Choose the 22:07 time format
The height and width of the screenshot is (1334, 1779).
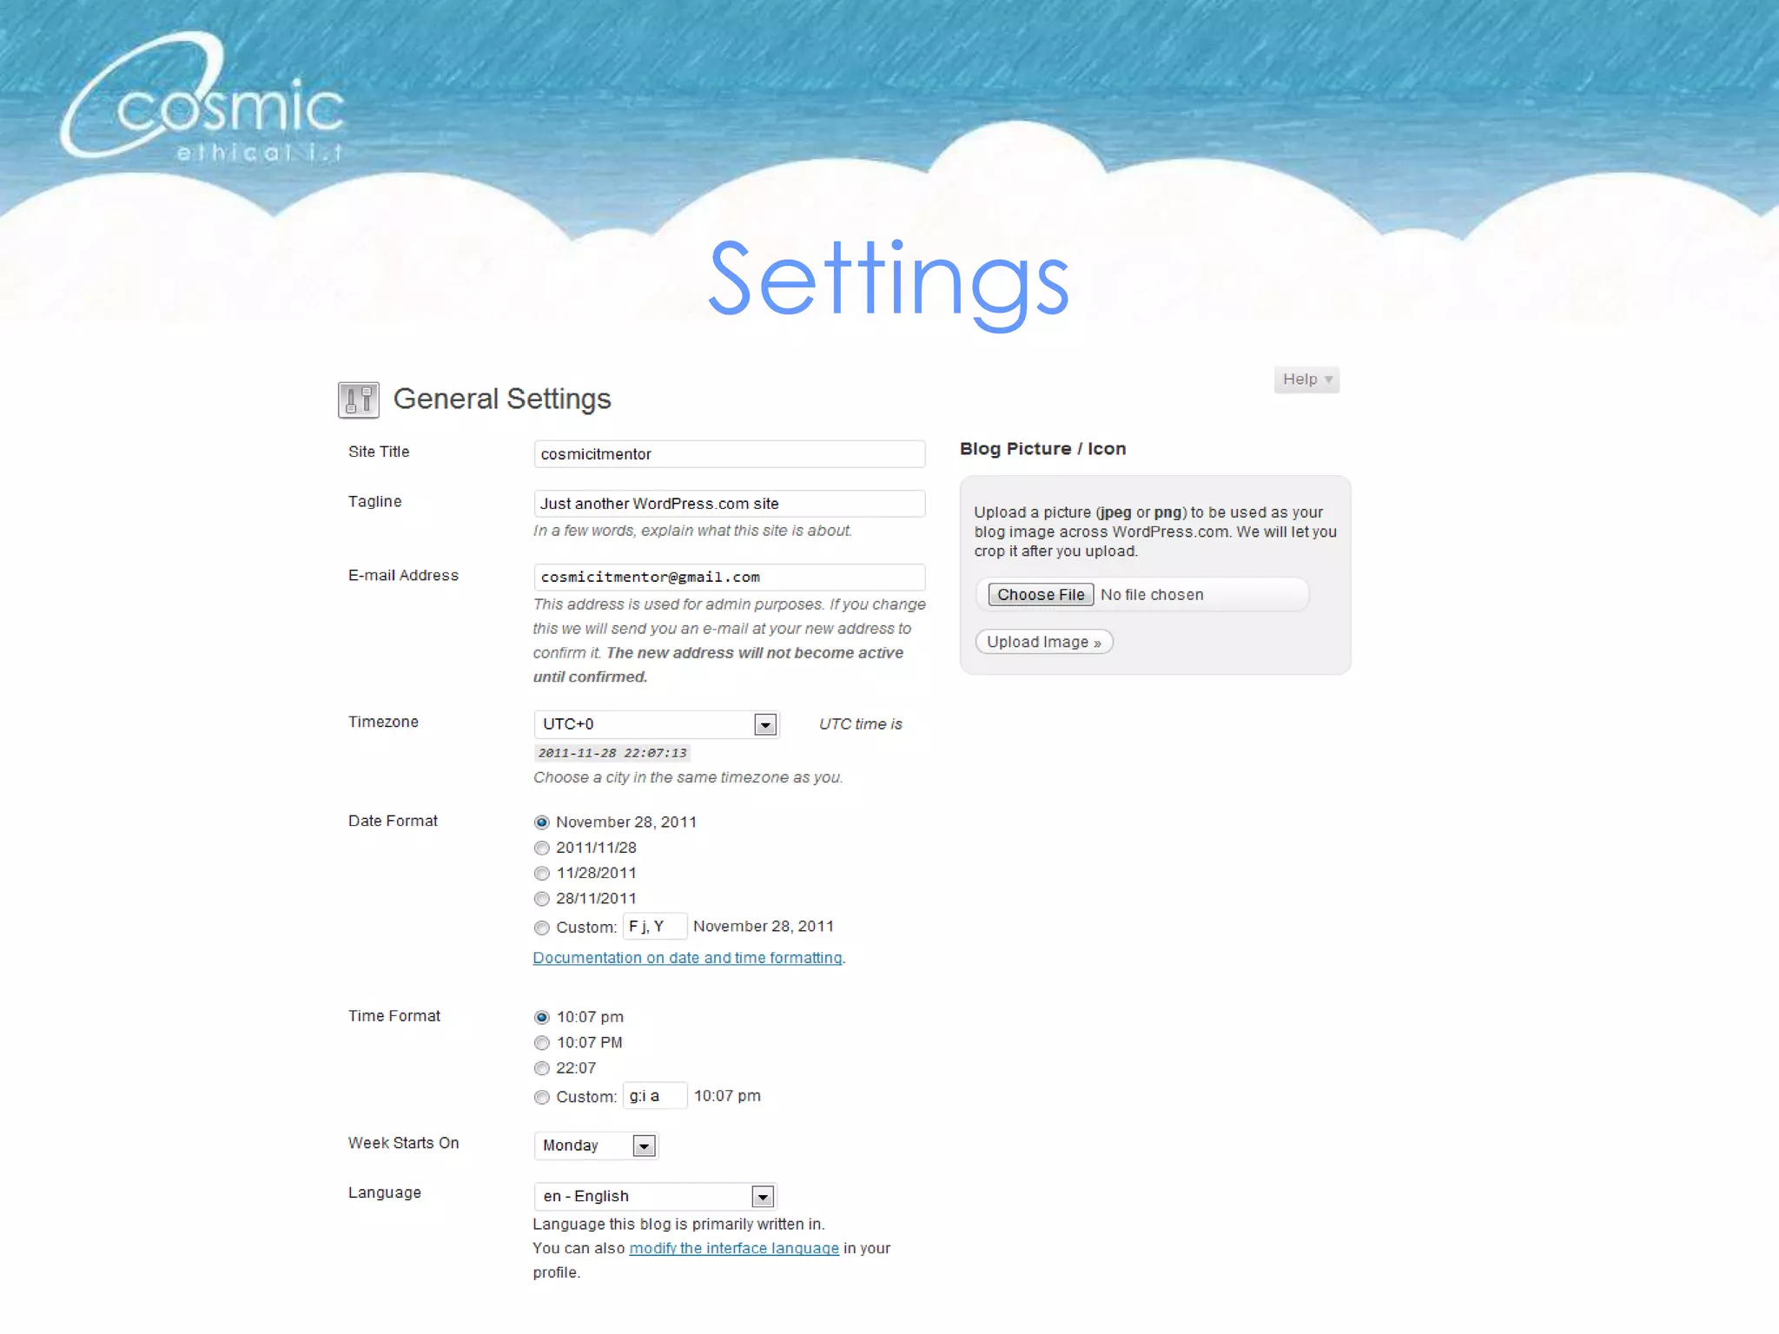pos(542,1068)
